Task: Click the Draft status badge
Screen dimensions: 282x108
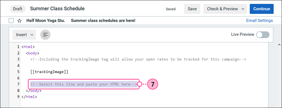Action: coord(18,9)
